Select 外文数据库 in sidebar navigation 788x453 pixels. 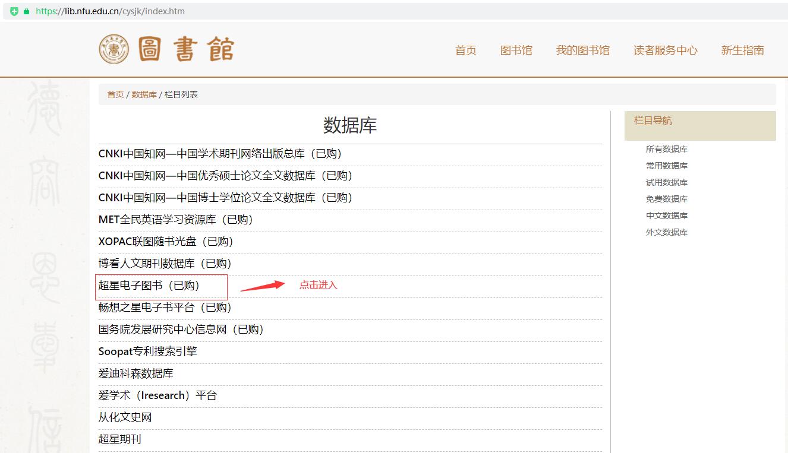point(667,232)
